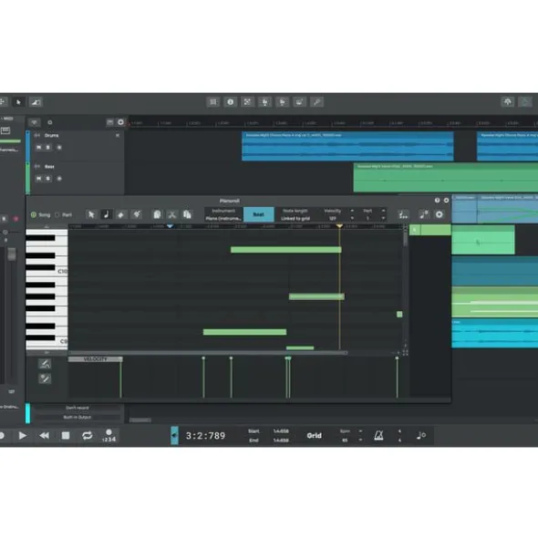
Task: Select the eraser tool in Pianoroll
Action: point(121,214)
